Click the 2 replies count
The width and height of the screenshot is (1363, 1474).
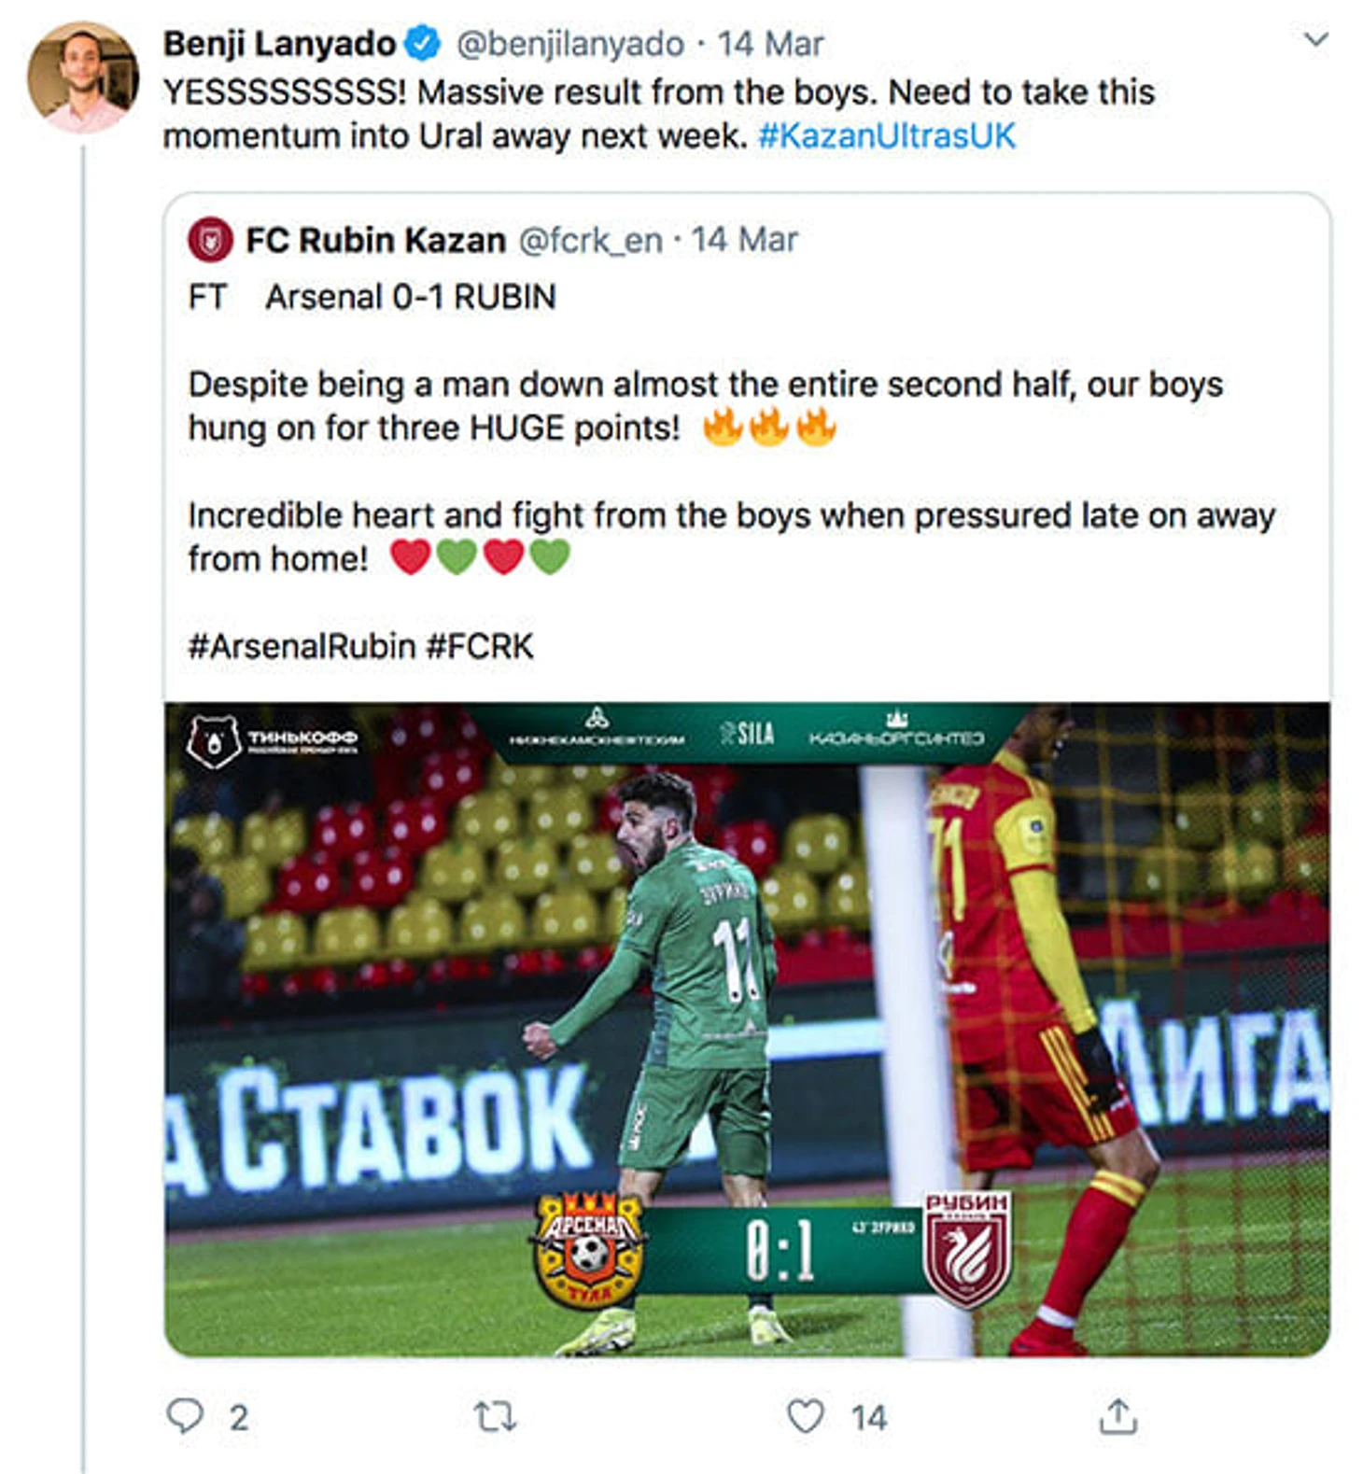pyautogui.click(x=239, y=1418)
